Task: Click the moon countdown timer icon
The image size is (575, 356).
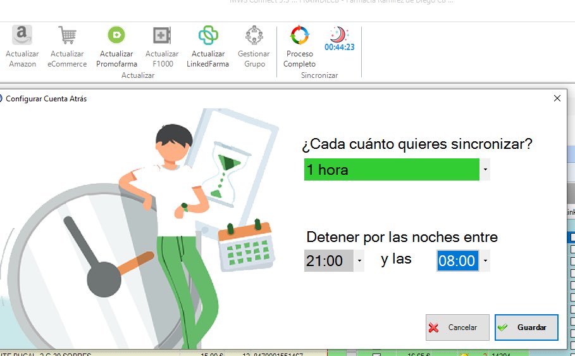Action: click(339, 34)
